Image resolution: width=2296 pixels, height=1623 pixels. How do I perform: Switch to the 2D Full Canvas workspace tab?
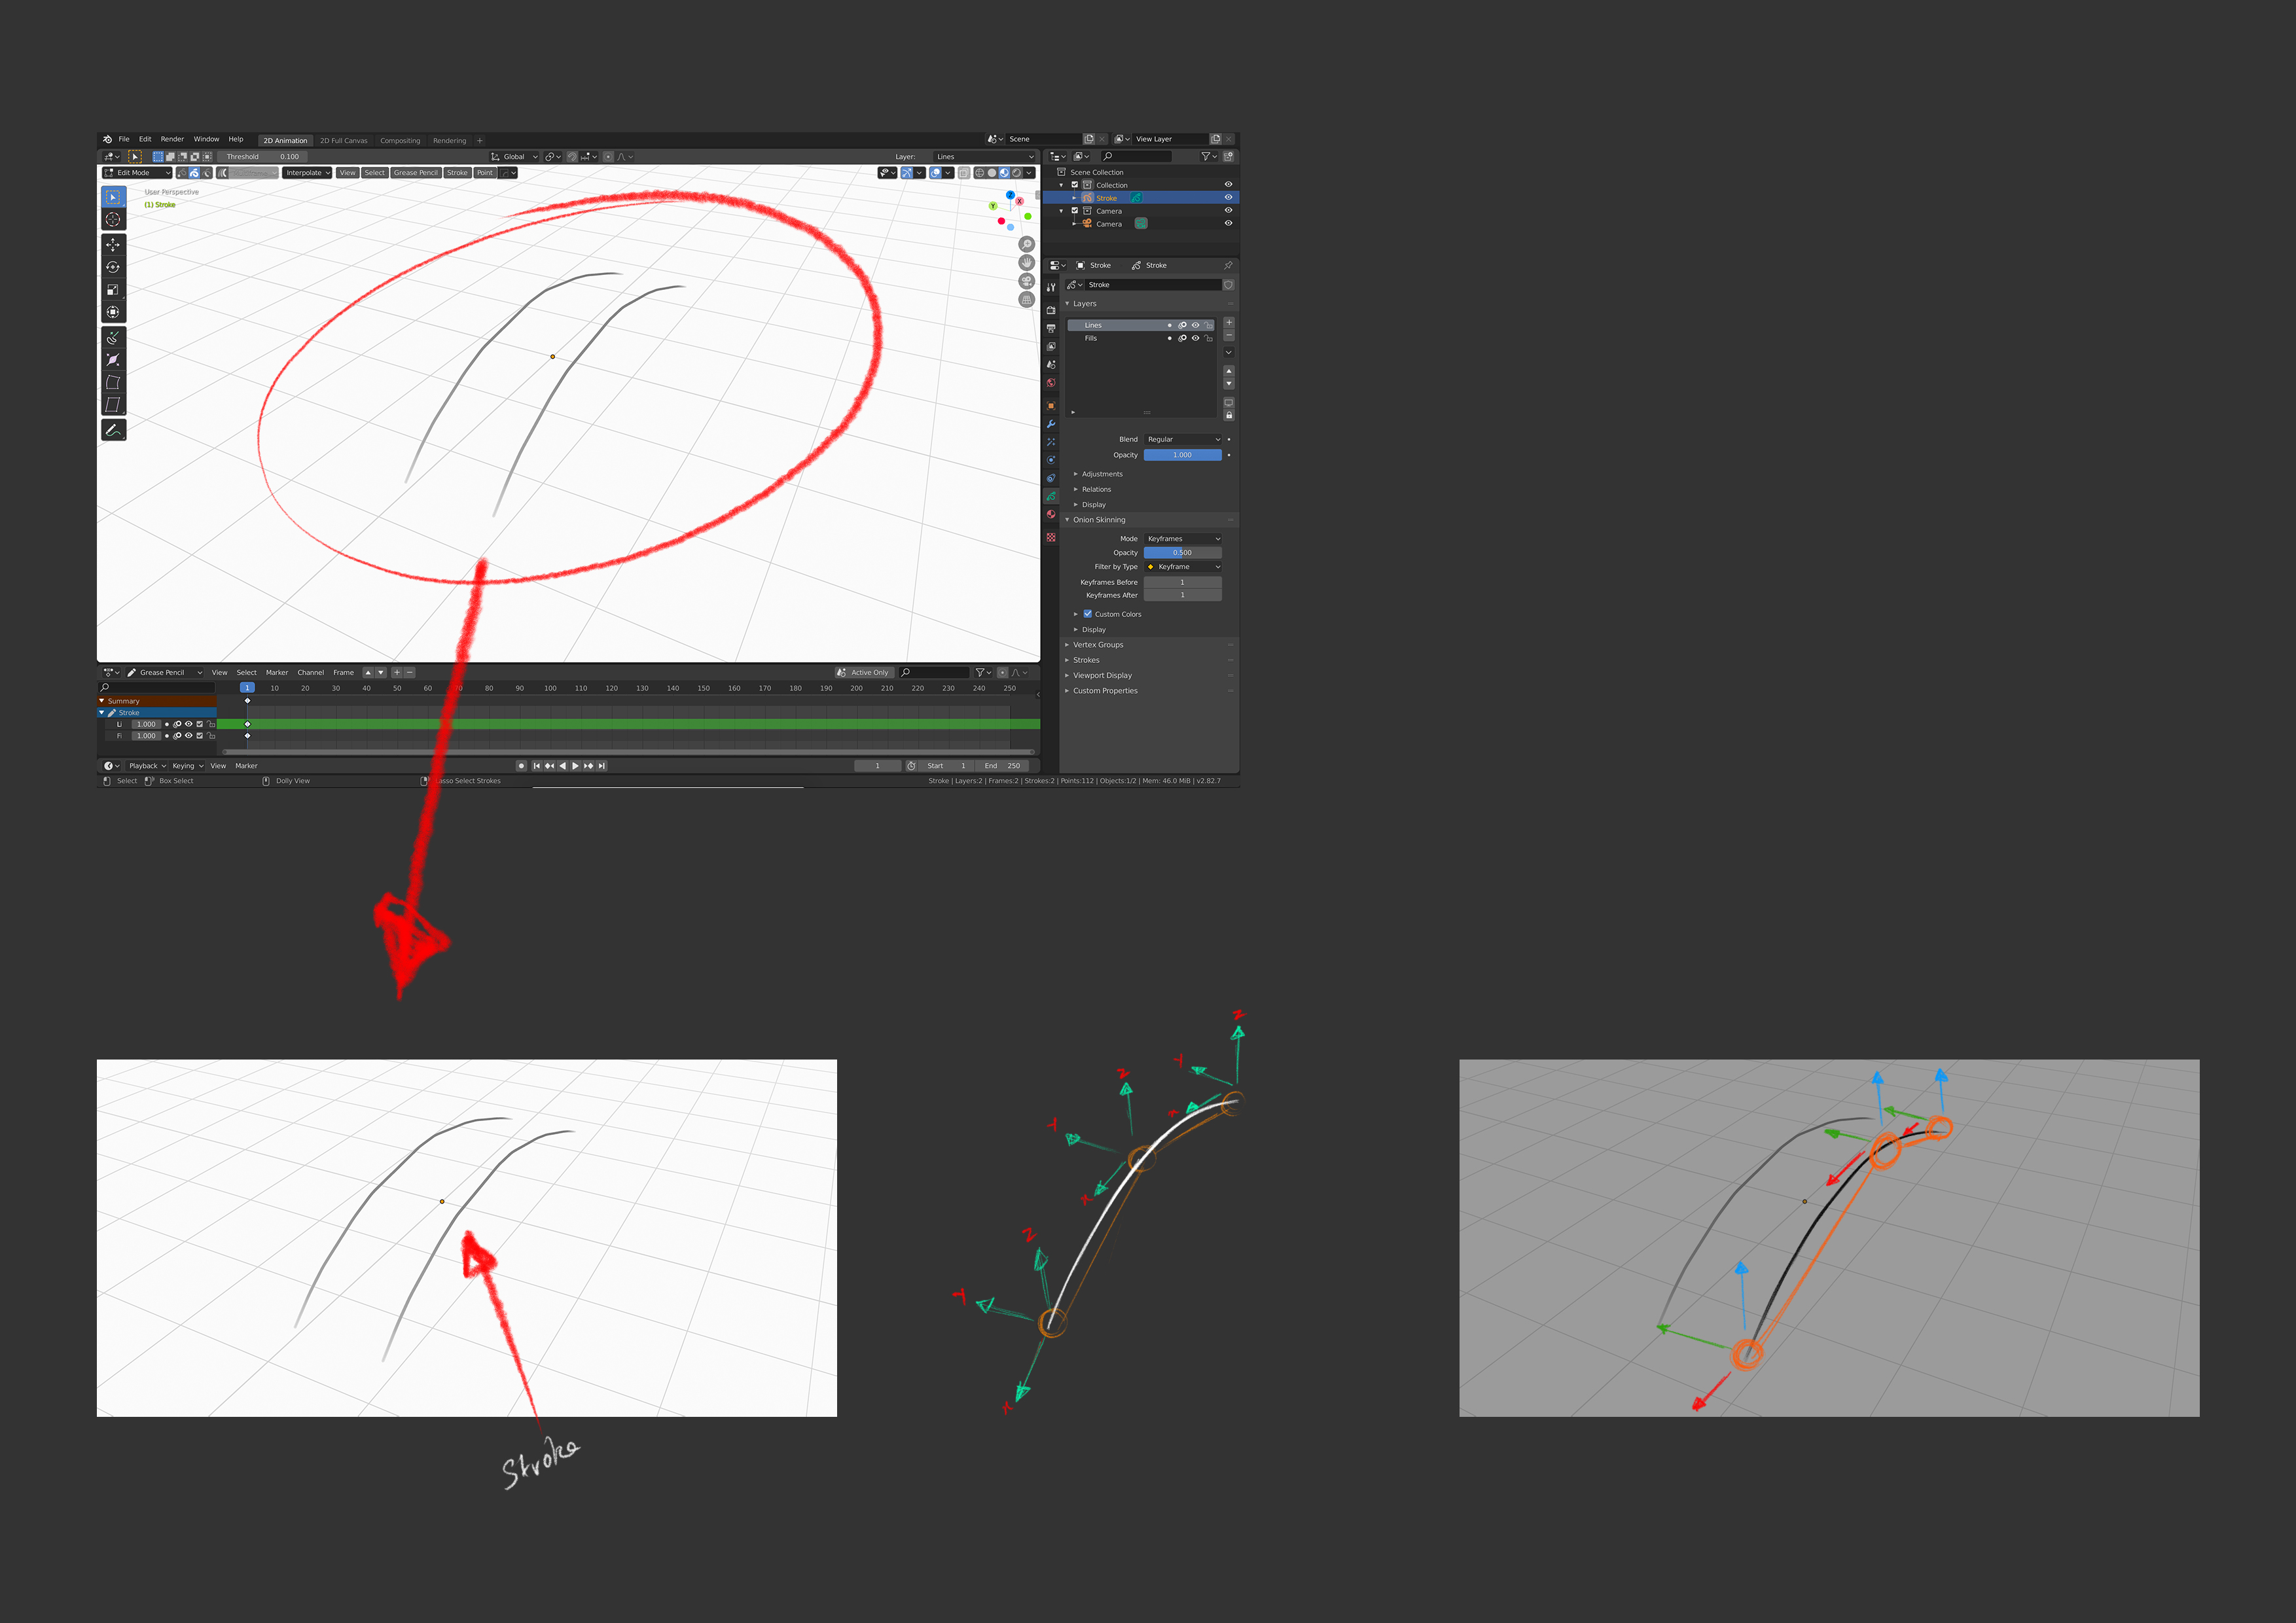(343, 141)
